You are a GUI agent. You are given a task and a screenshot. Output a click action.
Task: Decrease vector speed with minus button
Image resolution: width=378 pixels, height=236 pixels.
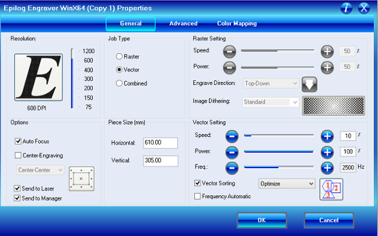pyautogui.click(x=232, y=136)
